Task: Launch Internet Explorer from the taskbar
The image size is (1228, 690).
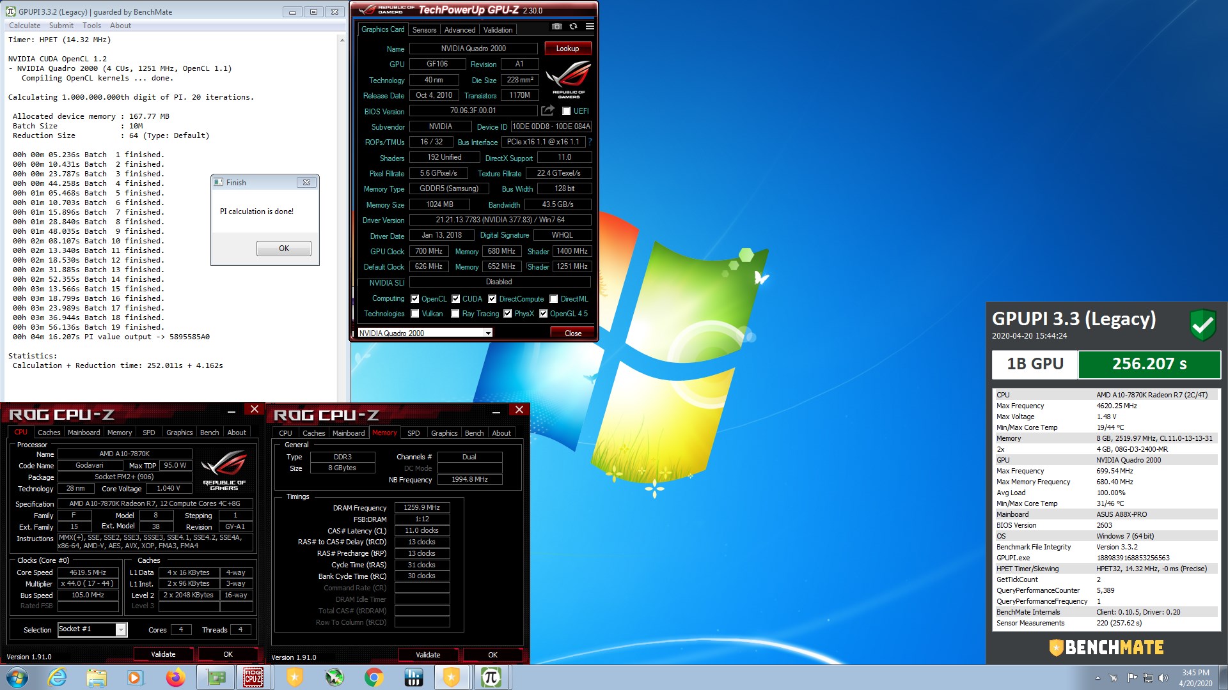Action: [57, 677]
